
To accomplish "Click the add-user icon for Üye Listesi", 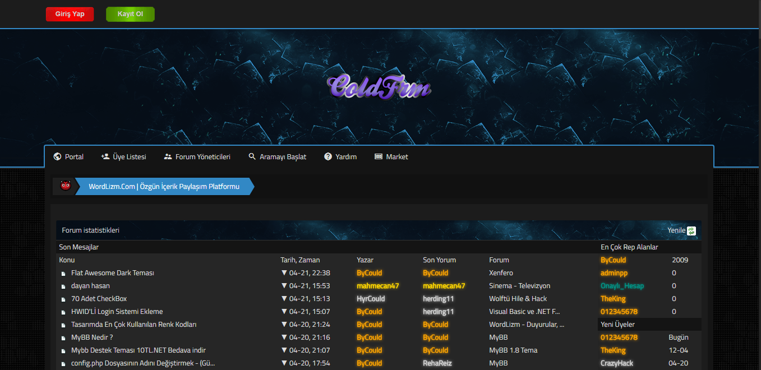I will point(105,157).
